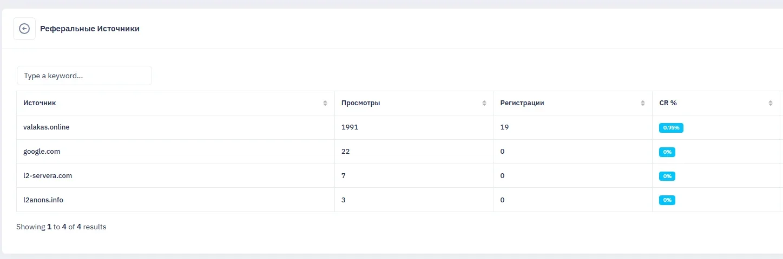Choose the l2anons.info source entry

pyautogui.click(x=43, y=200)
